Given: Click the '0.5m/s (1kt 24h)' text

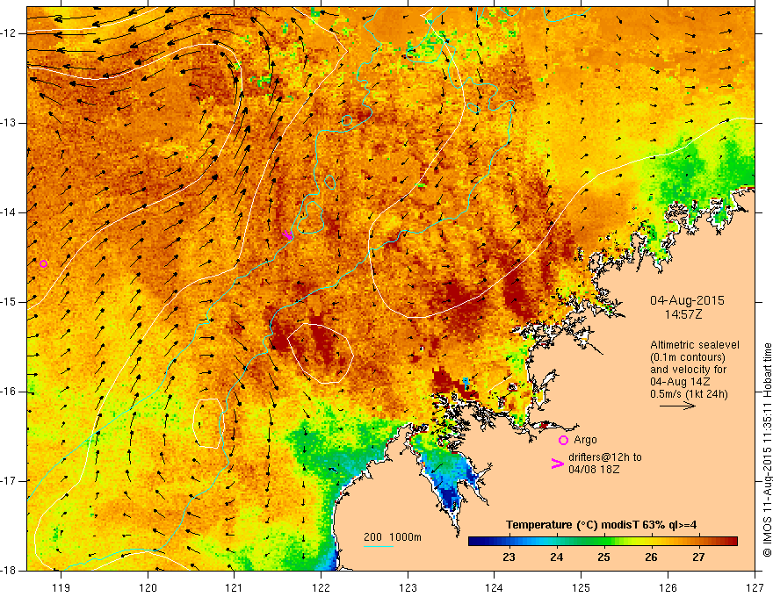Looking at the screenshot, I should [x=689, y=393].
